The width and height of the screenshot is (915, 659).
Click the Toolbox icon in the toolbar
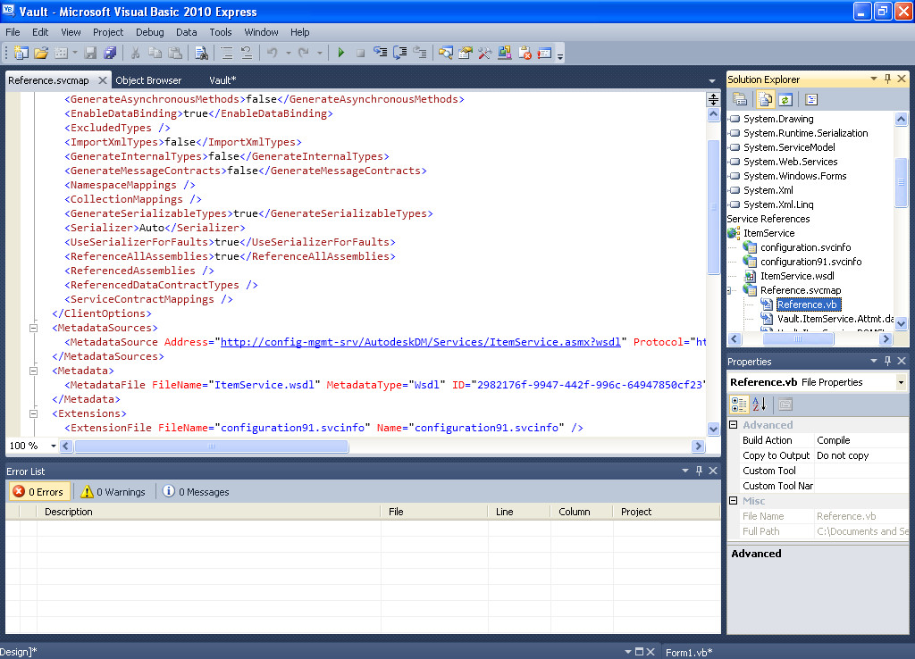coord(485,54)
